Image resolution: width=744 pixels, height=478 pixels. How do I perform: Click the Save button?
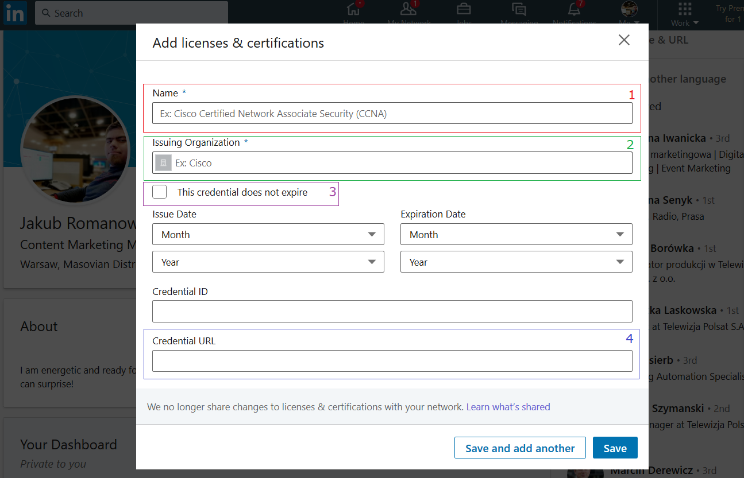pos(615,448)
